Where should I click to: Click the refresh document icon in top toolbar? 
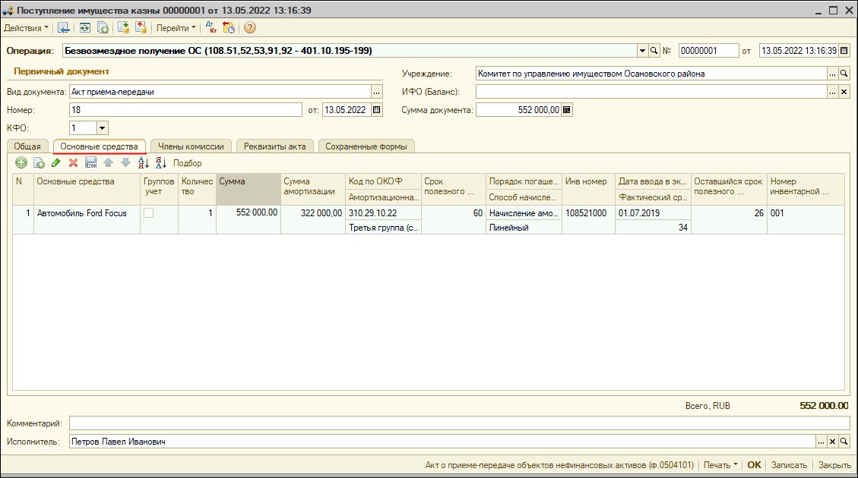[85, 28]
